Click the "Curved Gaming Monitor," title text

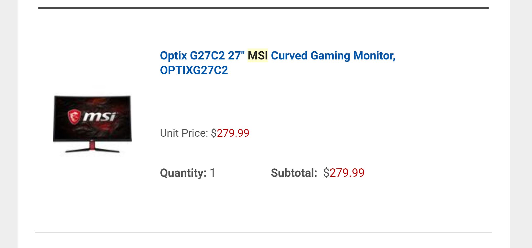(333, 56)
